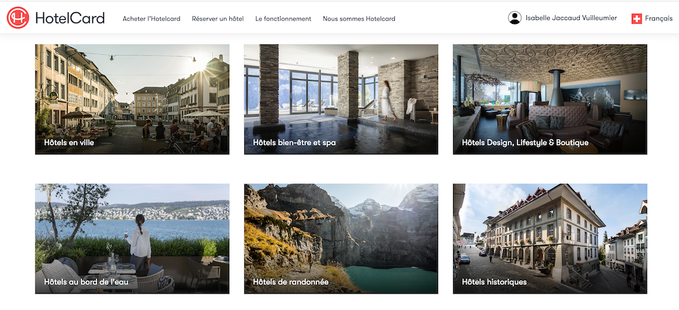
Task: Open the indoor spa pool photo tile
Action: click(341, 89)
